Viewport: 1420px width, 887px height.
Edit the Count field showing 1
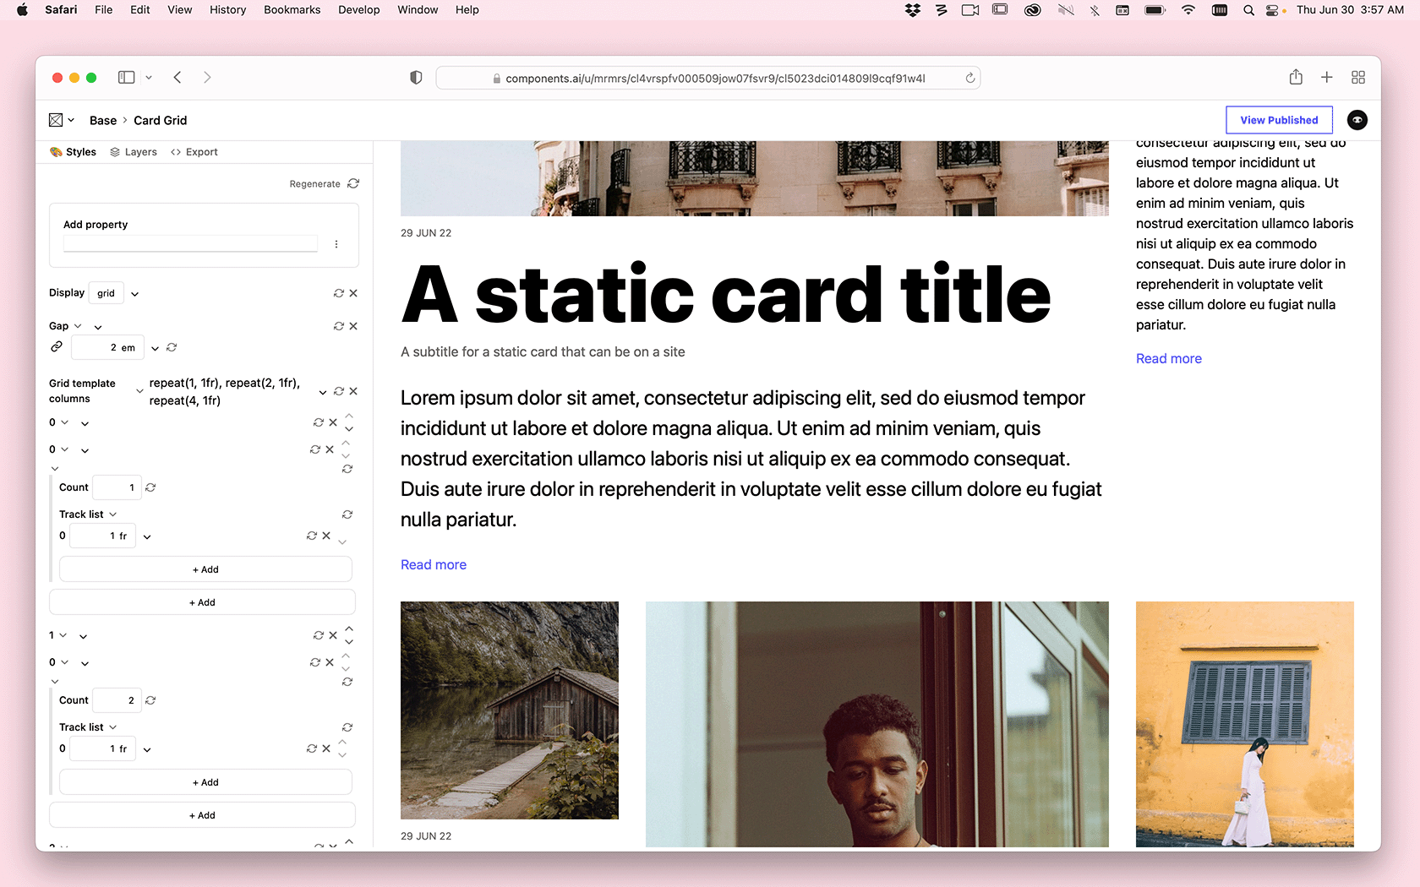coord(117,487)
